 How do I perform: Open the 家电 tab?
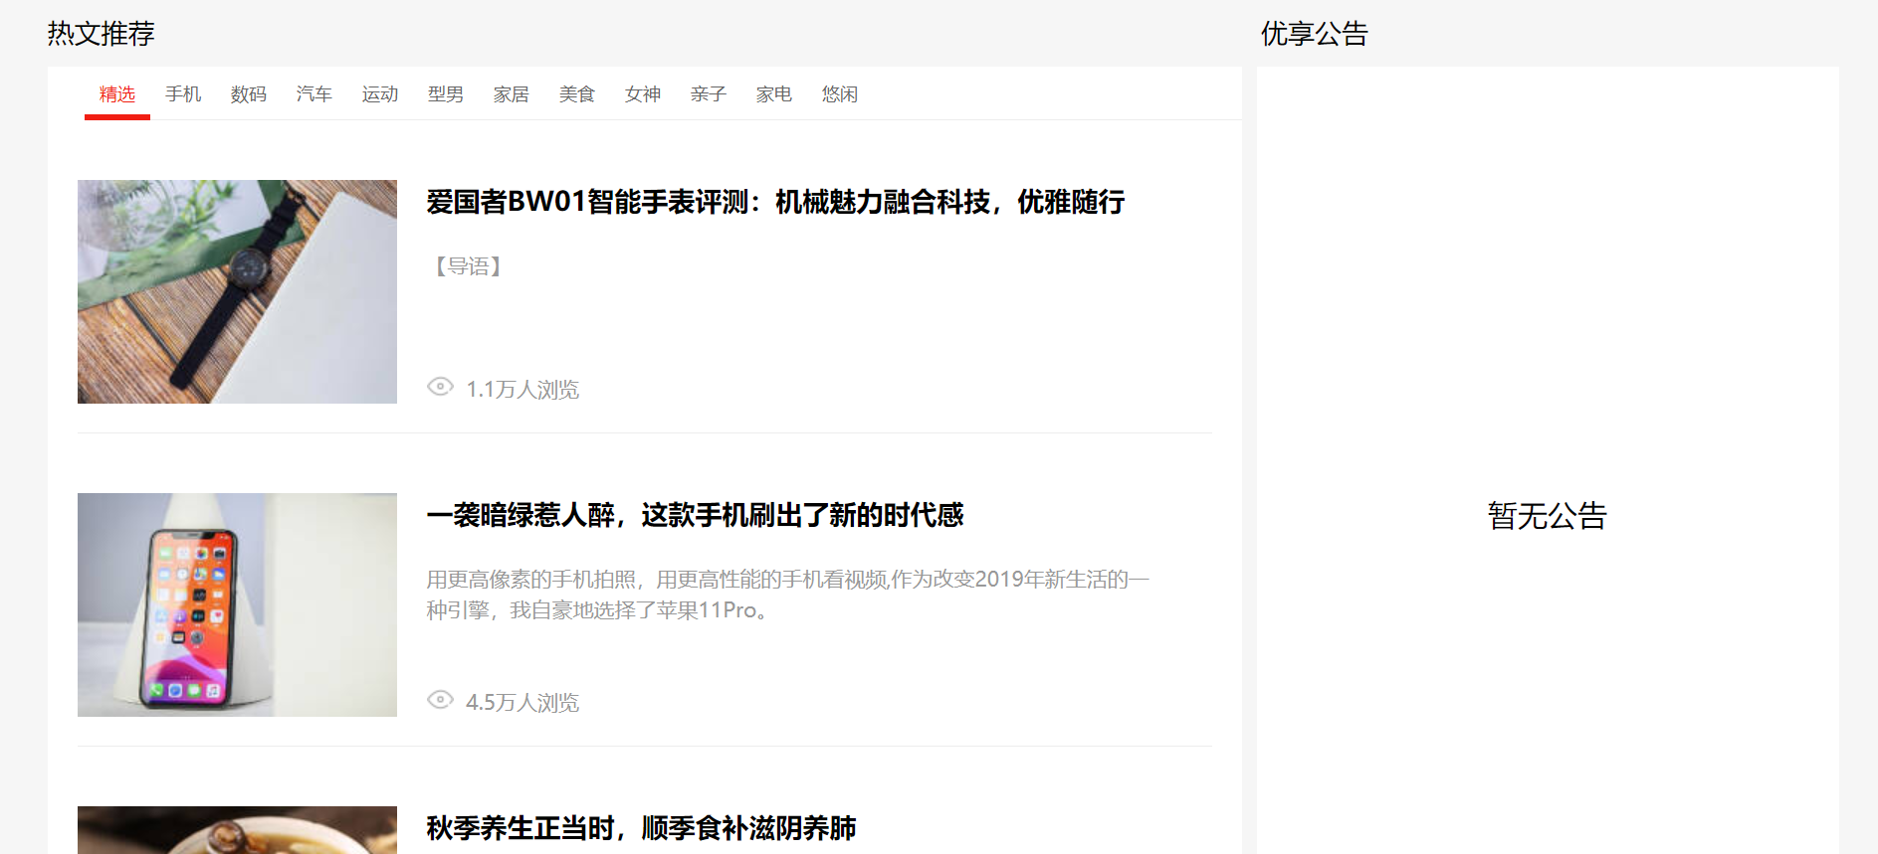point(774,94)
